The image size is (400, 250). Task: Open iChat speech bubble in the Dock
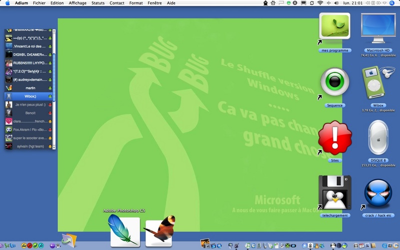304,246
